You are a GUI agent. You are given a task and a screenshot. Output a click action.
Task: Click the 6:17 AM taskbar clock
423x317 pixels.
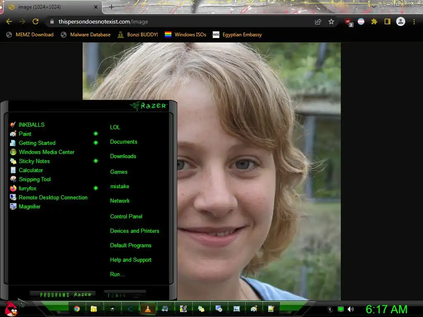(x=386, y=310)
